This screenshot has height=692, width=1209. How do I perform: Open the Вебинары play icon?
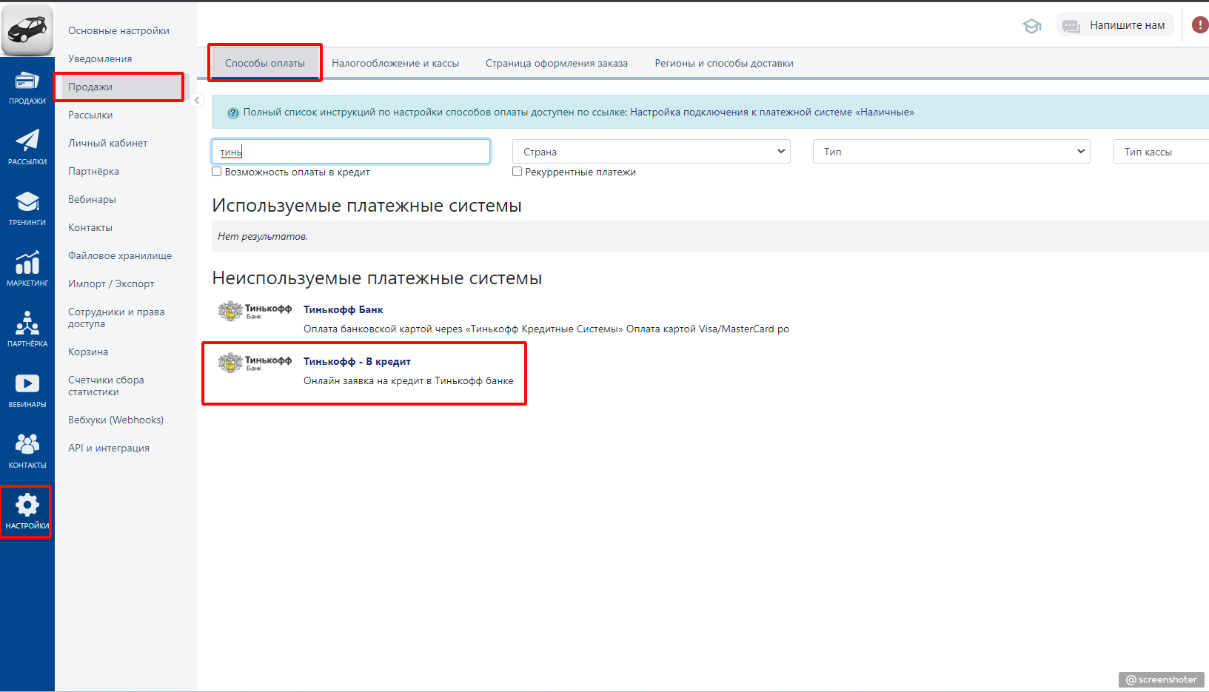point(27,389)
